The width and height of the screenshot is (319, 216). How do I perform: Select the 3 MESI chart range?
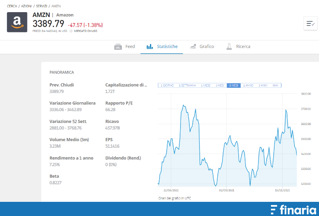pos(220,85)
